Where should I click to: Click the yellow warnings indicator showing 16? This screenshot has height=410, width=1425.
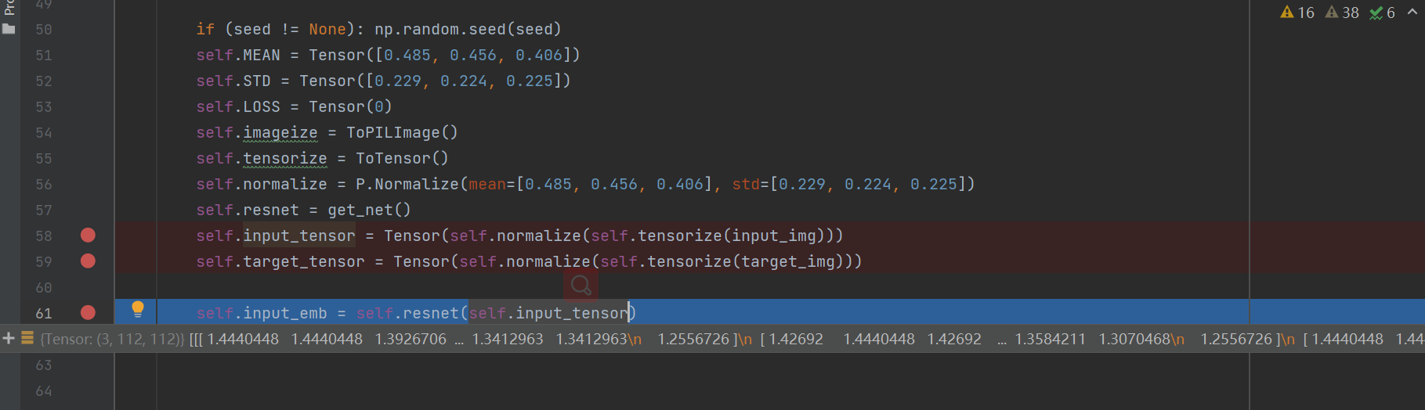(1297, 13)
